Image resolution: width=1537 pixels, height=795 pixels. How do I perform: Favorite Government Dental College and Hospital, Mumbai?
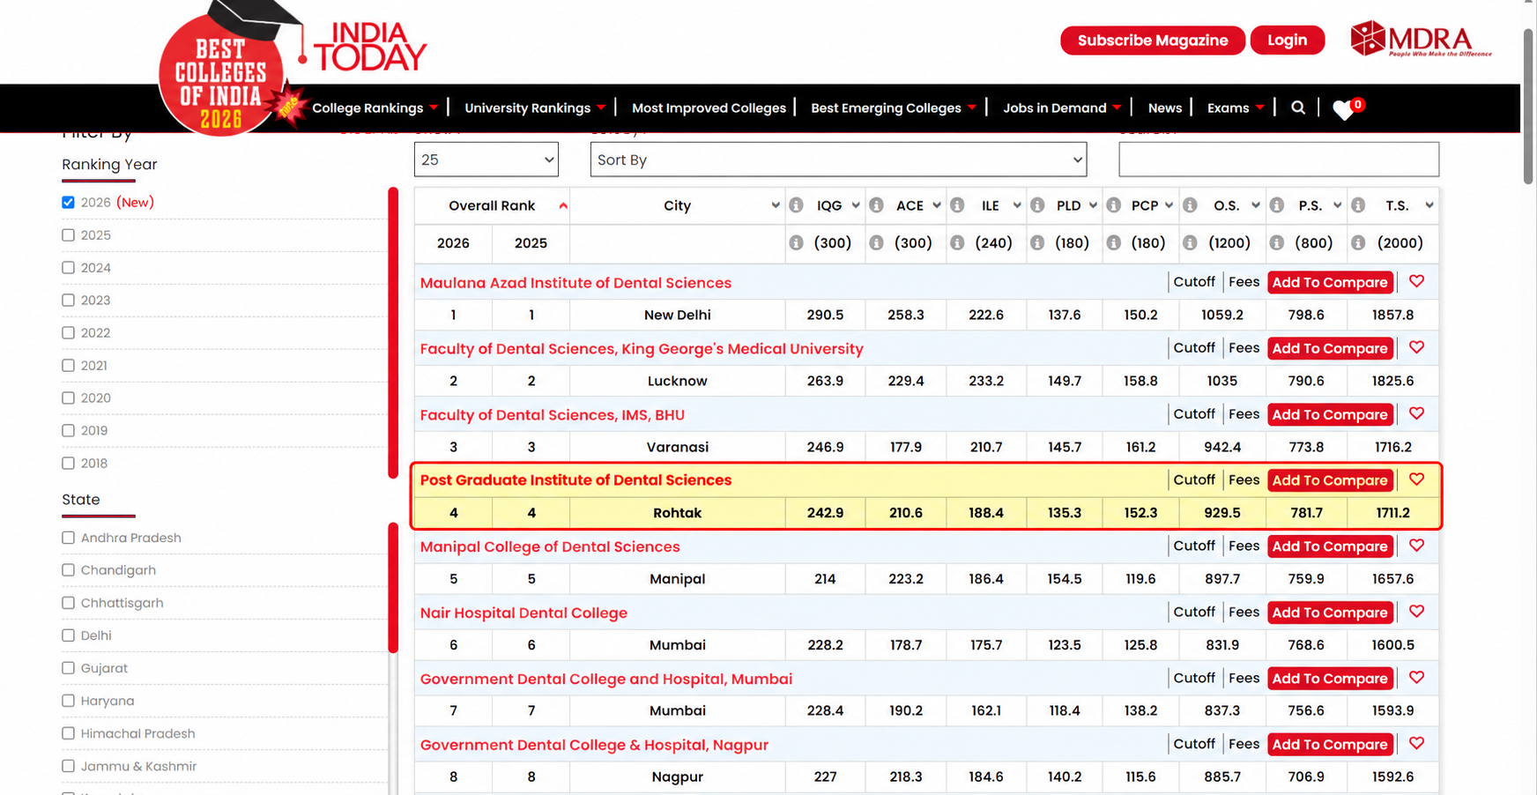click(x=1416, y=678)
